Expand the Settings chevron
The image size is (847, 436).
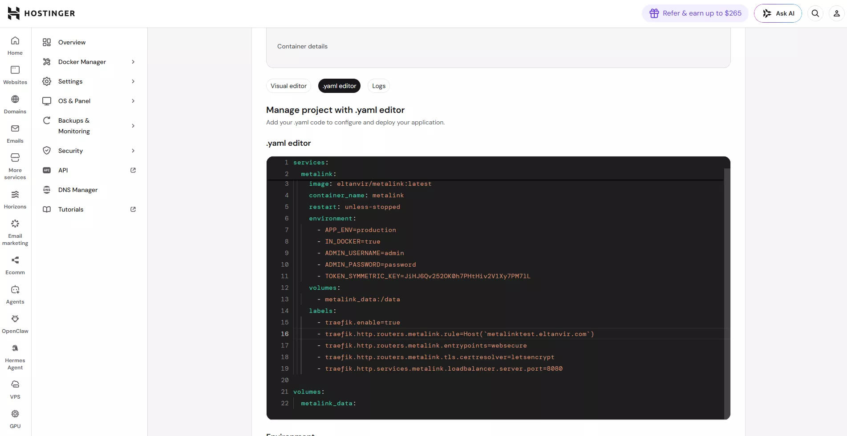click(133, 81)
